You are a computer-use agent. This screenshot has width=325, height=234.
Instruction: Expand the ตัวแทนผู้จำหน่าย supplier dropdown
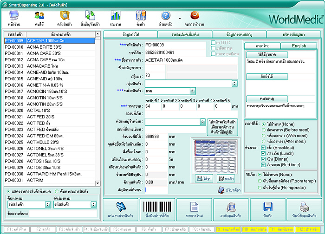202,122
